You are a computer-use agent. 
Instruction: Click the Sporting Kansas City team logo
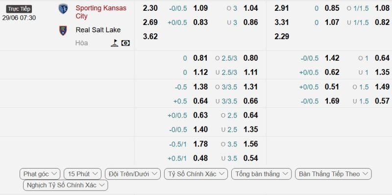[x=63, y=9]
